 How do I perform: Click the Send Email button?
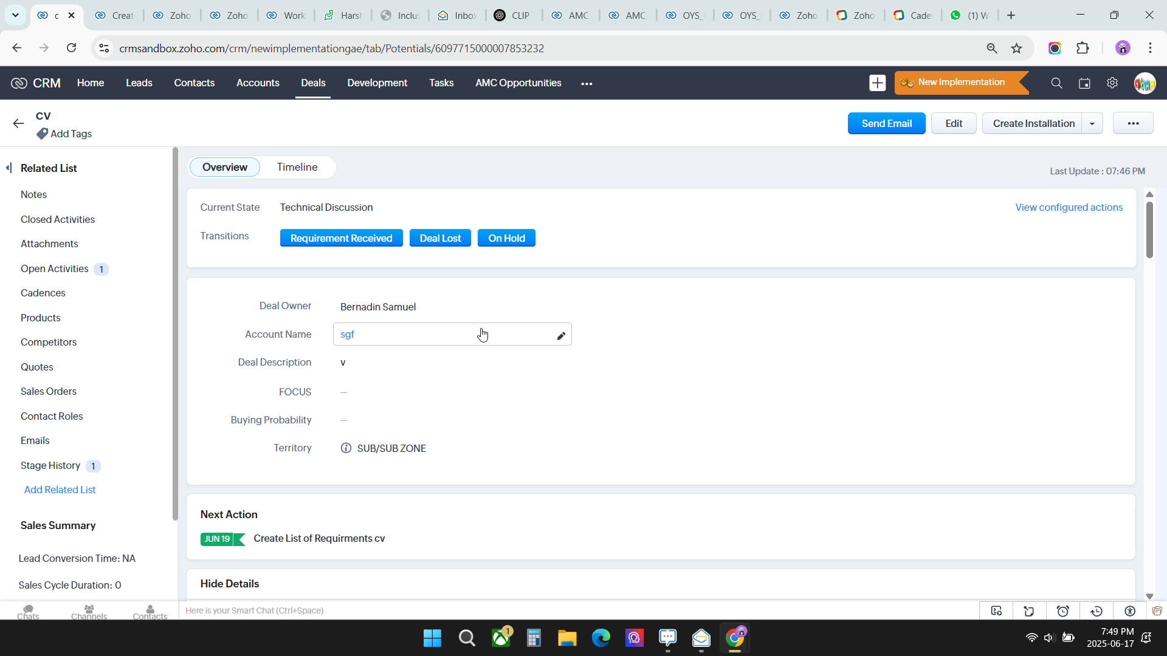pos(886,123)
